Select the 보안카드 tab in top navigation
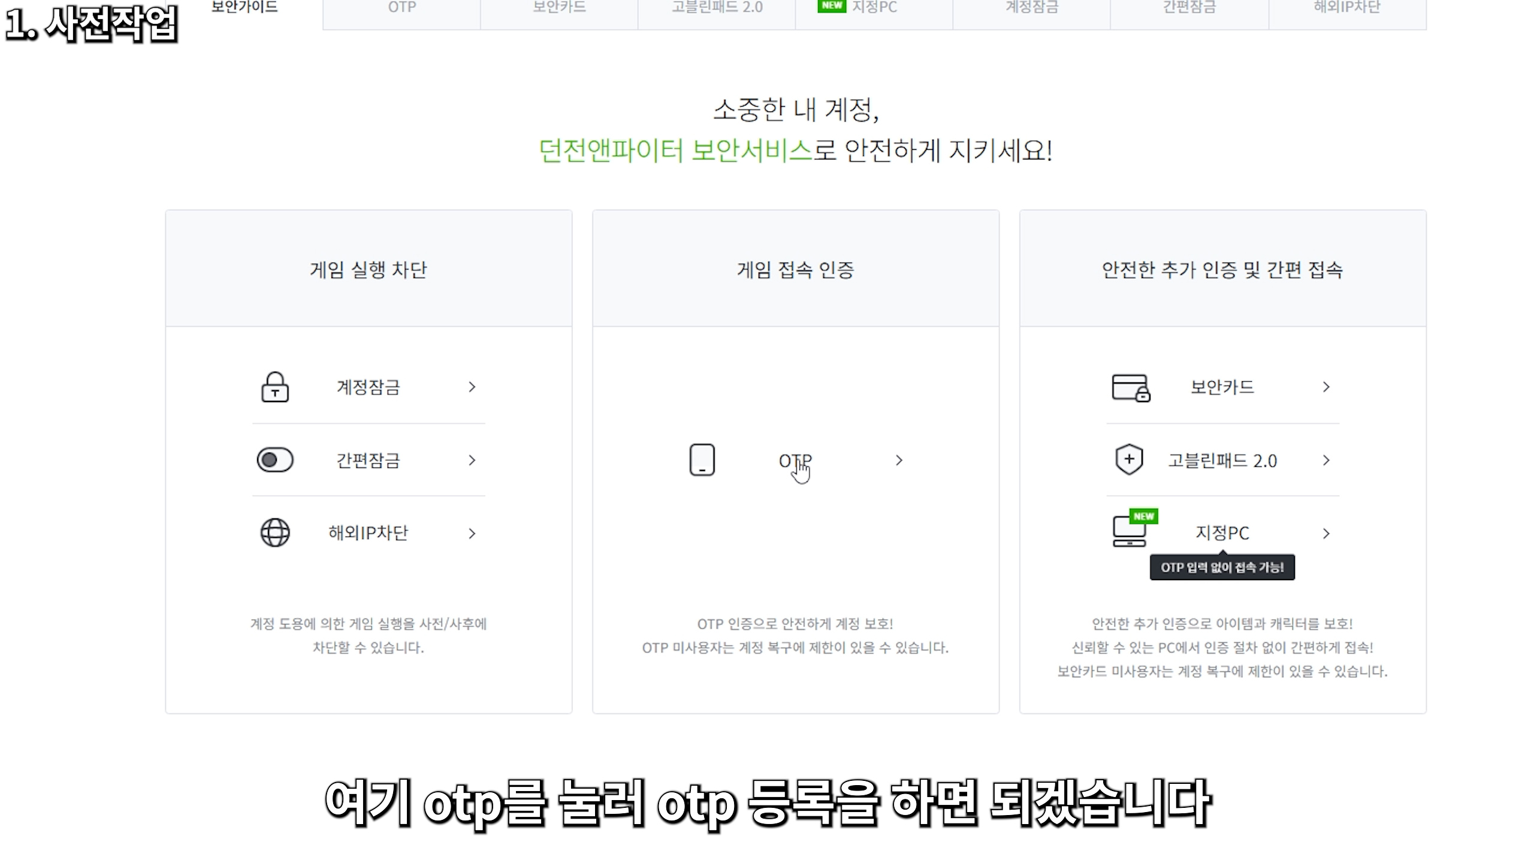1534x863 pixels. [x=558, y=8]
